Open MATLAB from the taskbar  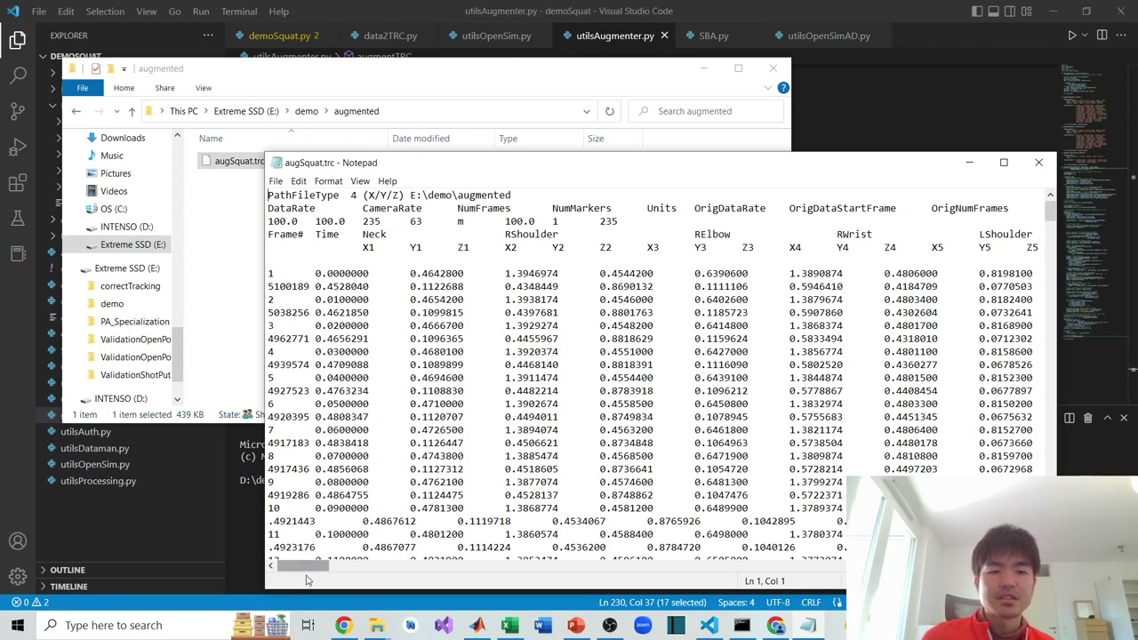click(477, 625)
